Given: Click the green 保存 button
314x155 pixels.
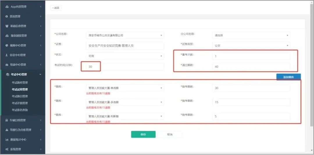Looking at the screenshot, I should (143, 134).
